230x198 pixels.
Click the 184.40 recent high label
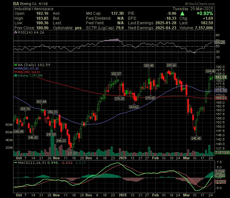[211, 71]
